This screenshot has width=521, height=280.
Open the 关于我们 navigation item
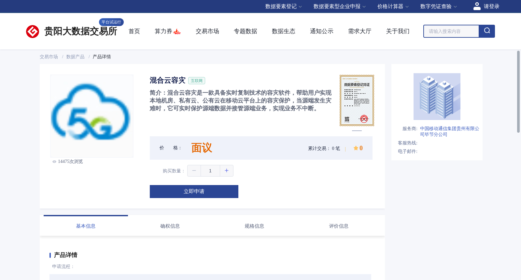pos(398,31)
